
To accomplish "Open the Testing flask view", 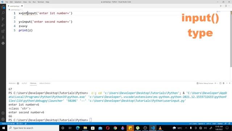I will click(3, 37).
